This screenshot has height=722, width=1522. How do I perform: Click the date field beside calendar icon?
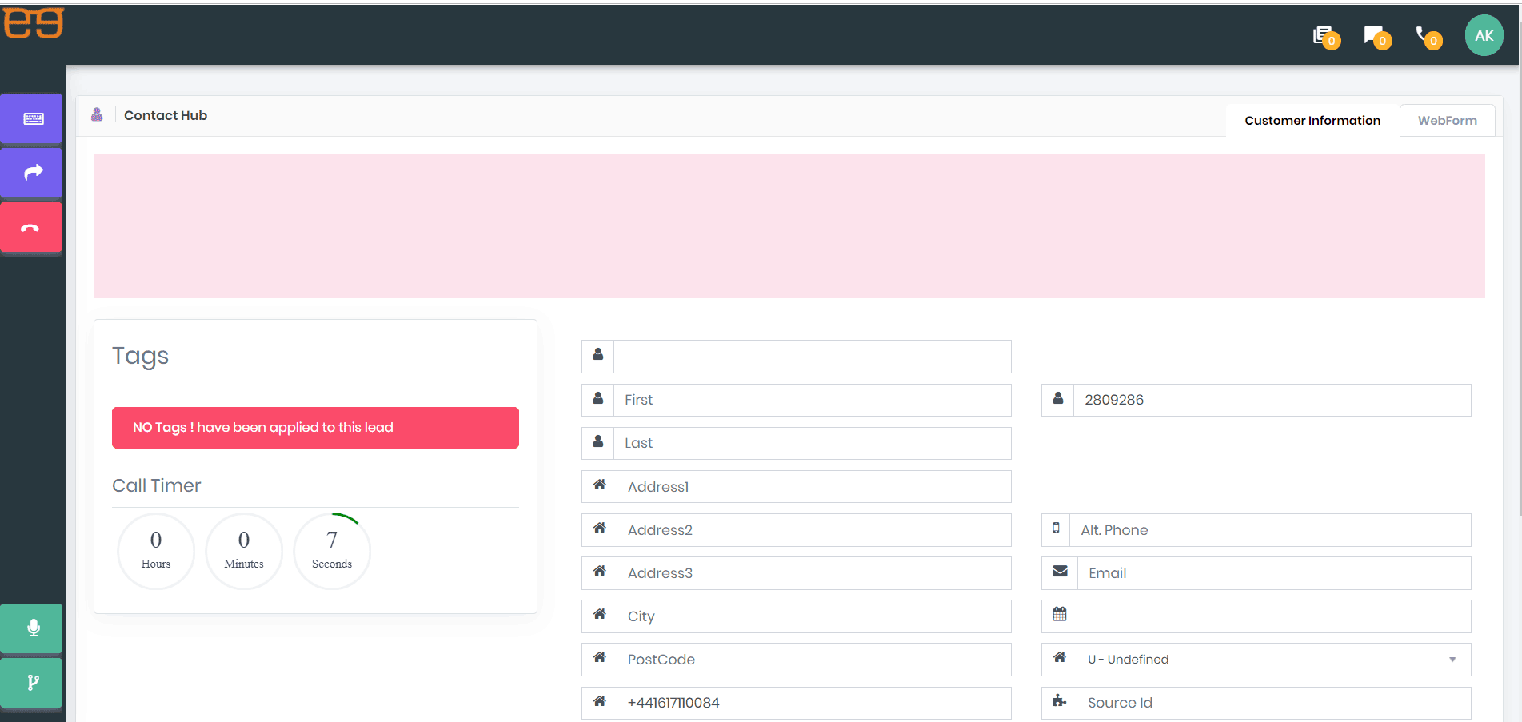coord(1273,616)
